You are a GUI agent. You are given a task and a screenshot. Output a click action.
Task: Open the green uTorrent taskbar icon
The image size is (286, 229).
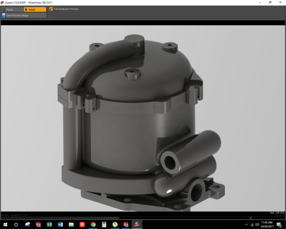115,225
